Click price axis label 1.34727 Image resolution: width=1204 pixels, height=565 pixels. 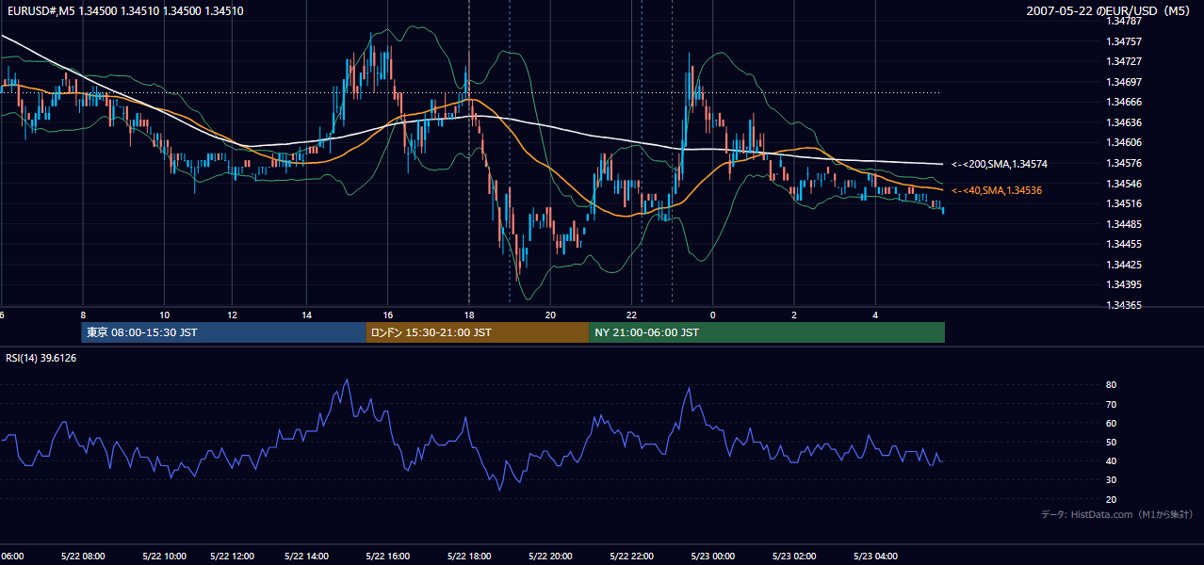point(1125,61)
